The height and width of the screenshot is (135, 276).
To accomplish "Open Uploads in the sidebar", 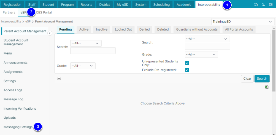I will point(10,118).
